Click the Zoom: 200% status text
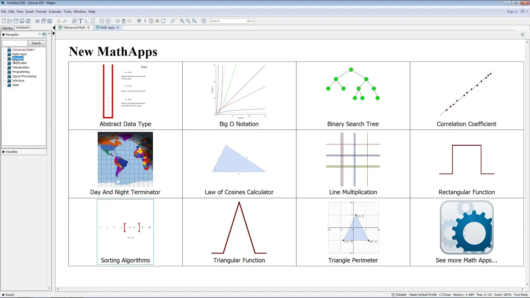Image resolution: width=530 pixels, height=298 pixels. 503,295
